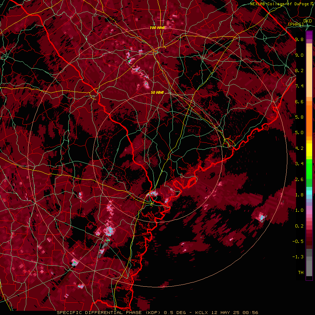Click the 'TH' label on the color scale
315x315 pixels.
coord(301,273)
